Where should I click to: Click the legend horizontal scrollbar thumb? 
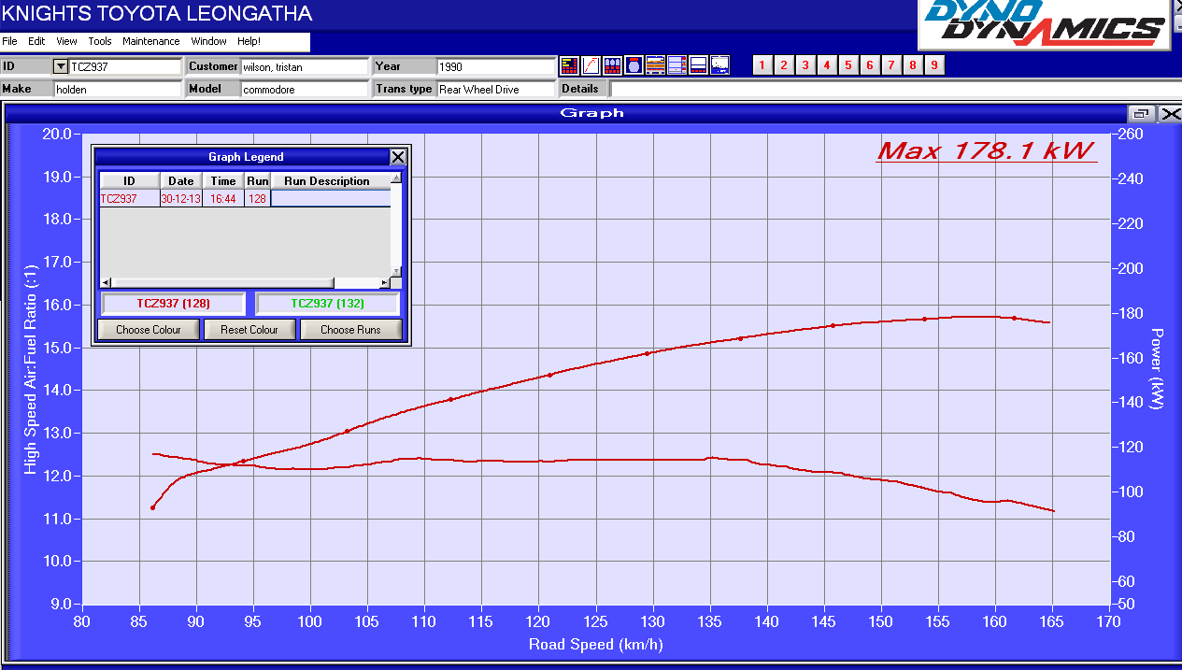(221, 283)
